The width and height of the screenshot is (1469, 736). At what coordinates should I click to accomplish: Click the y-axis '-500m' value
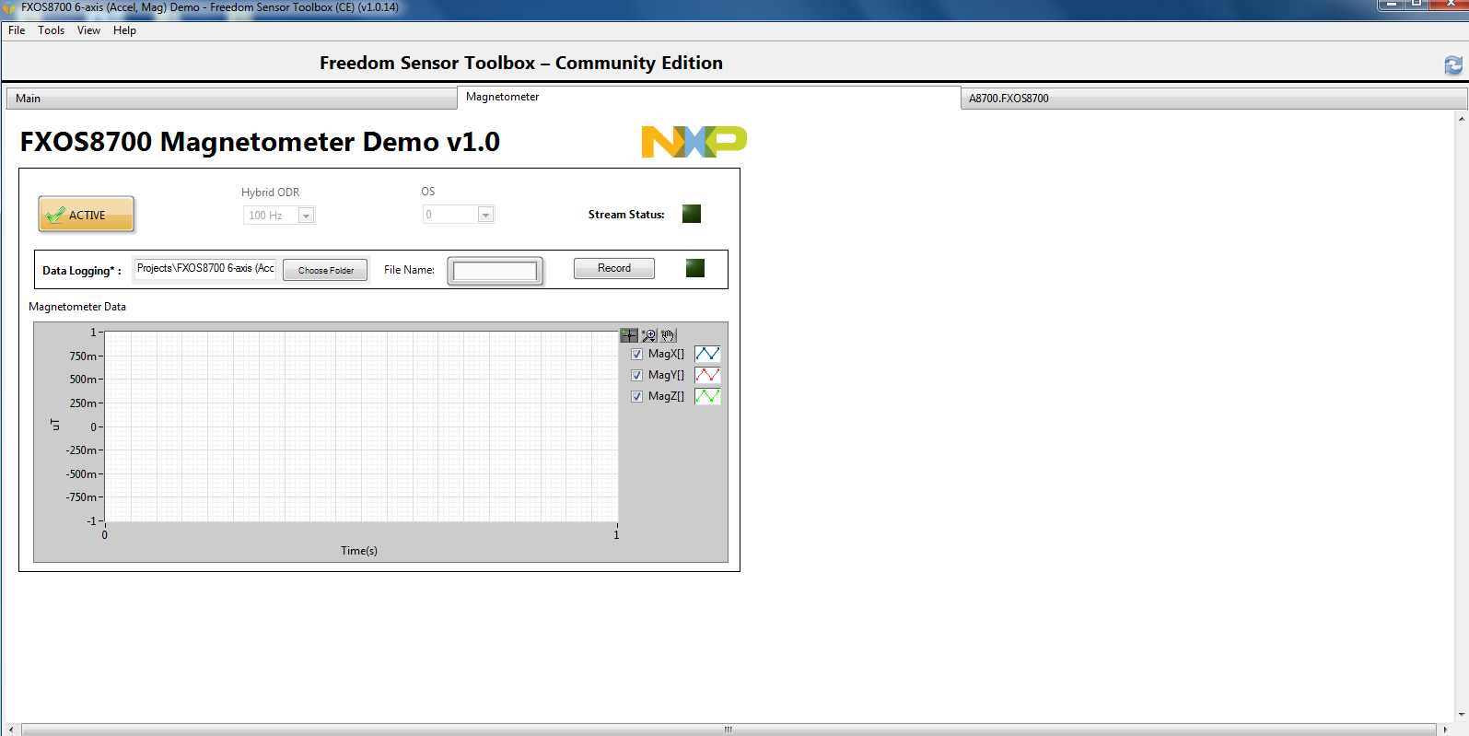point(81,474)
